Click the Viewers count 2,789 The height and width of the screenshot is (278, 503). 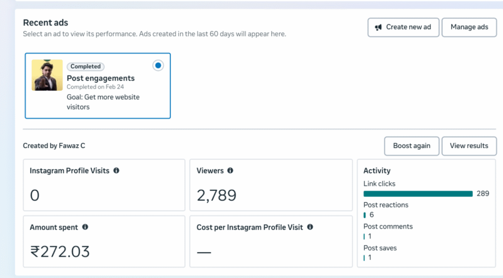point(217,195)
